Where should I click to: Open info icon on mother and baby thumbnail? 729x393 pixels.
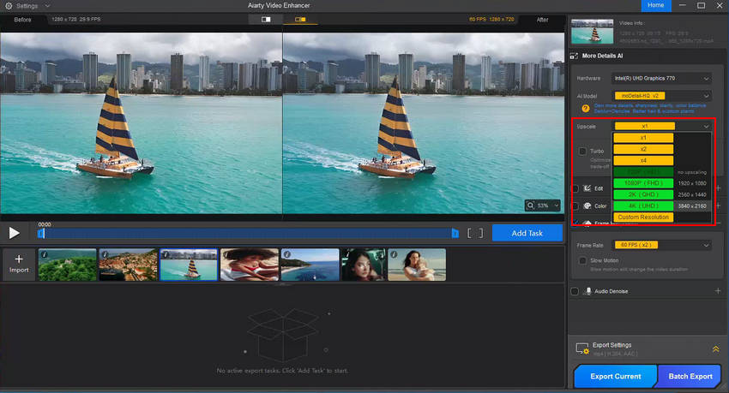(x=394, y=254)
